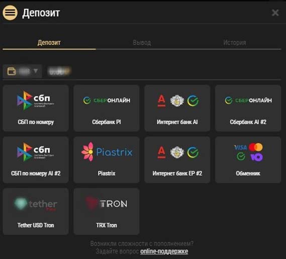Select СБП по номеру payment method
This screenshot has height=259, width=286.
36,108
